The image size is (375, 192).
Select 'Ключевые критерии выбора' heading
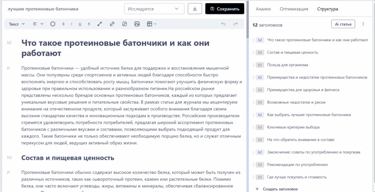click(x=293, y=127)
